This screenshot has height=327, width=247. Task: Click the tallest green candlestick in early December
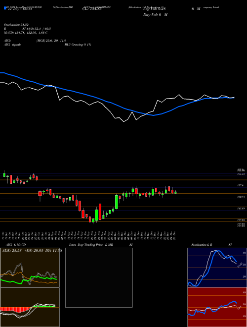117,201
